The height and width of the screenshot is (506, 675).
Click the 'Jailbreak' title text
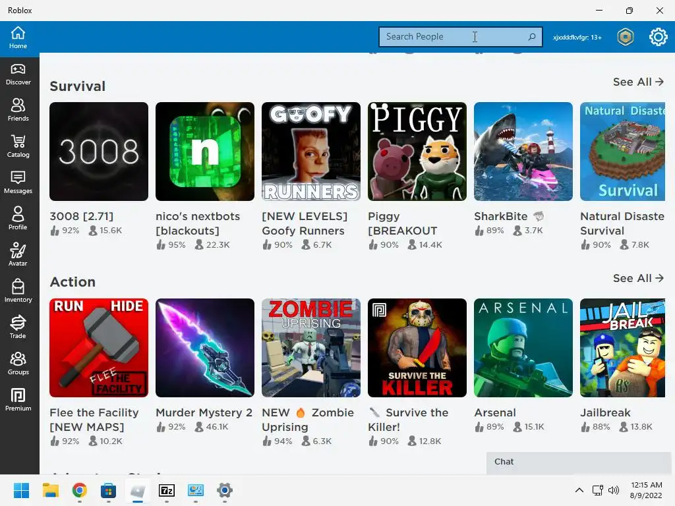[605, 412]
